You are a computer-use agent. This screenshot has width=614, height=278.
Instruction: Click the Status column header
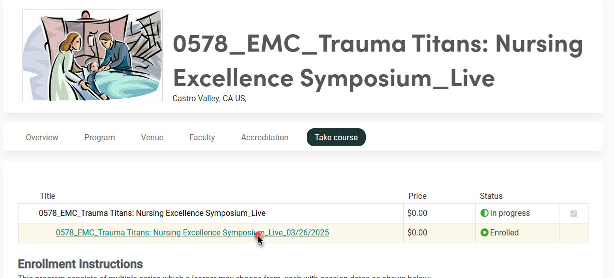click(491, 196)
